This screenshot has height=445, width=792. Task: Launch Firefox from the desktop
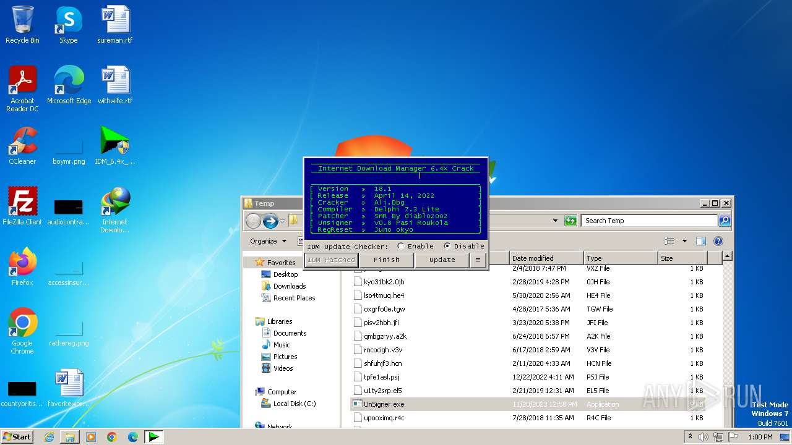coord(22,267)
